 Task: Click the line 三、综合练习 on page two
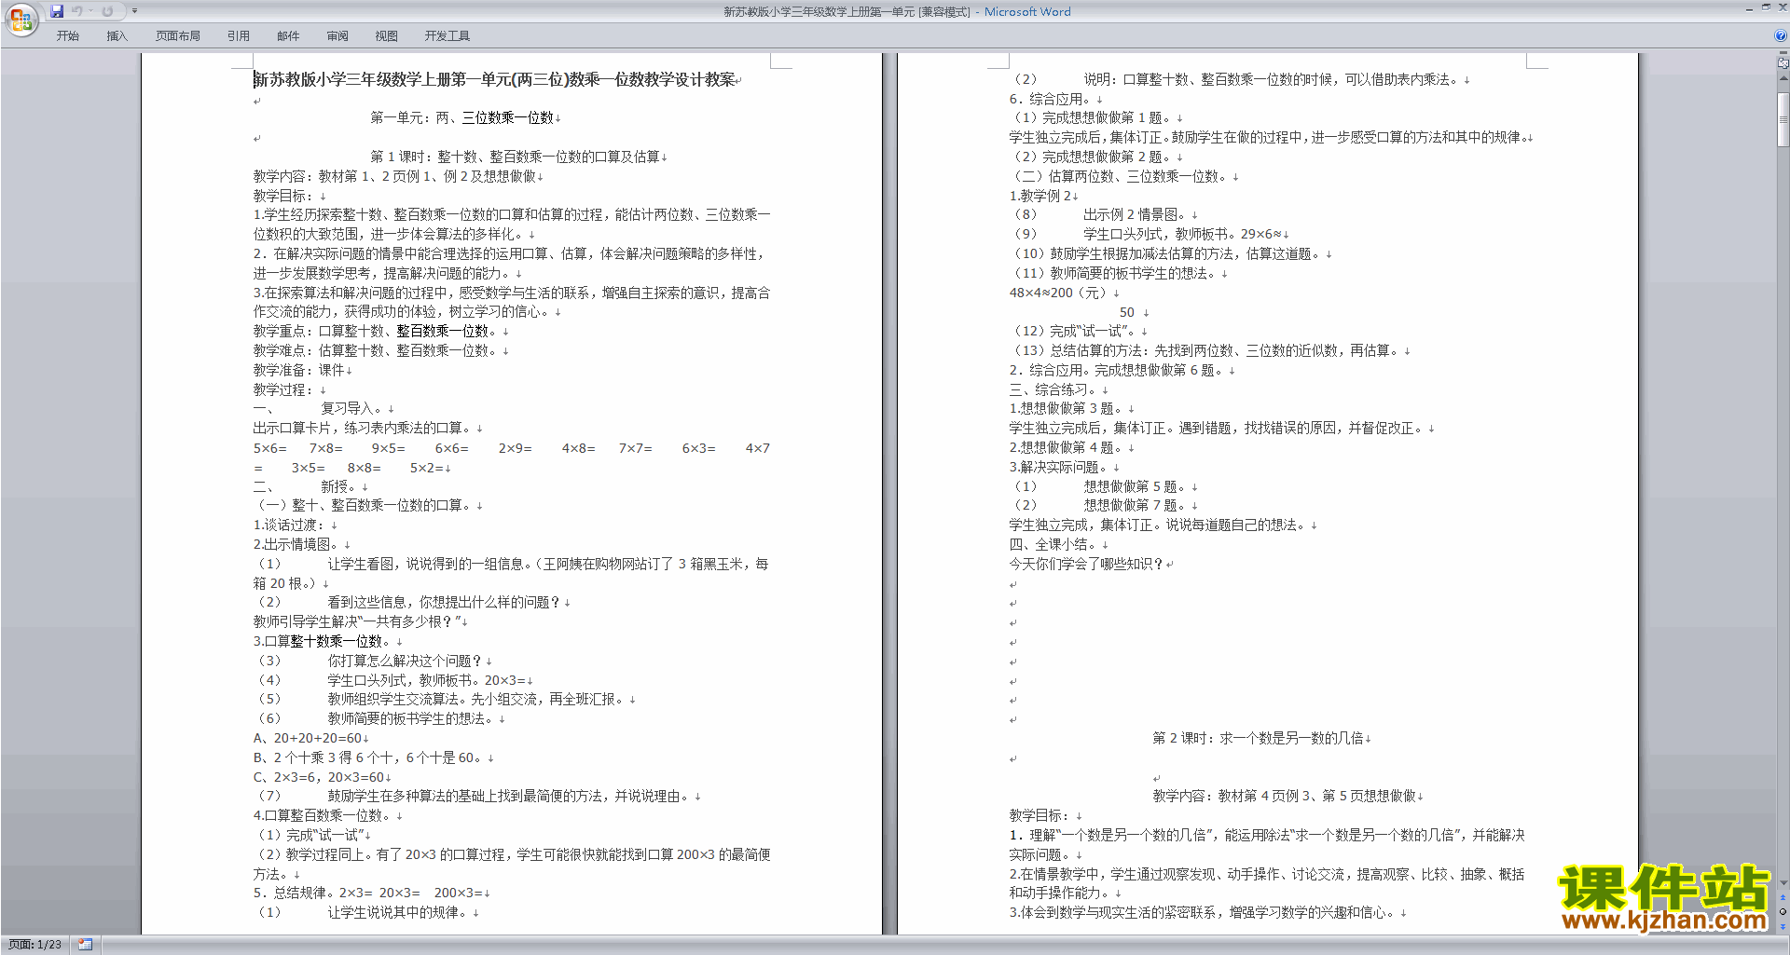1054,389
